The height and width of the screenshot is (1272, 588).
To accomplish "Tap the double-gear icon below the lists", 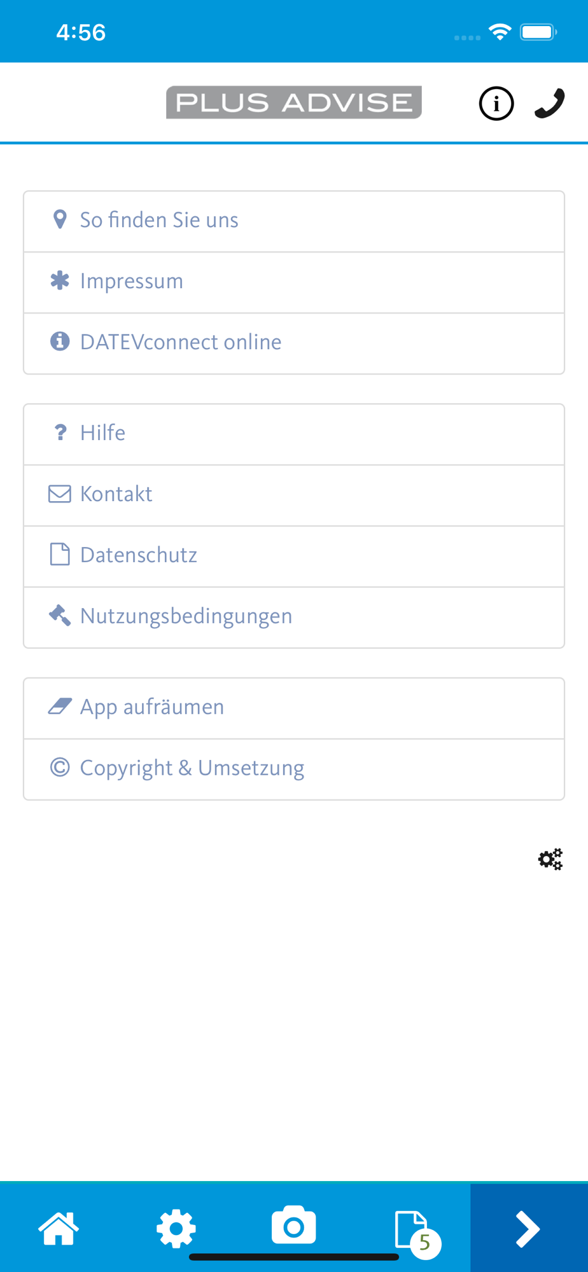I will pyautogui.click(x=550, y=859).
